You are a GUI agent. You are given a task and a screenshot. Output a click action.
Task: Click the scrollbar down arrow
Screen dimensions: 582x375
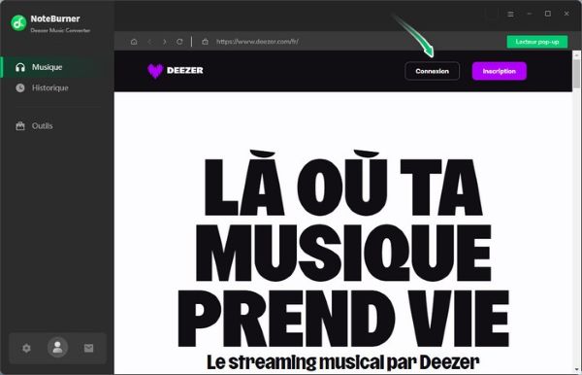pyautogui.click(x=576, y=370)
